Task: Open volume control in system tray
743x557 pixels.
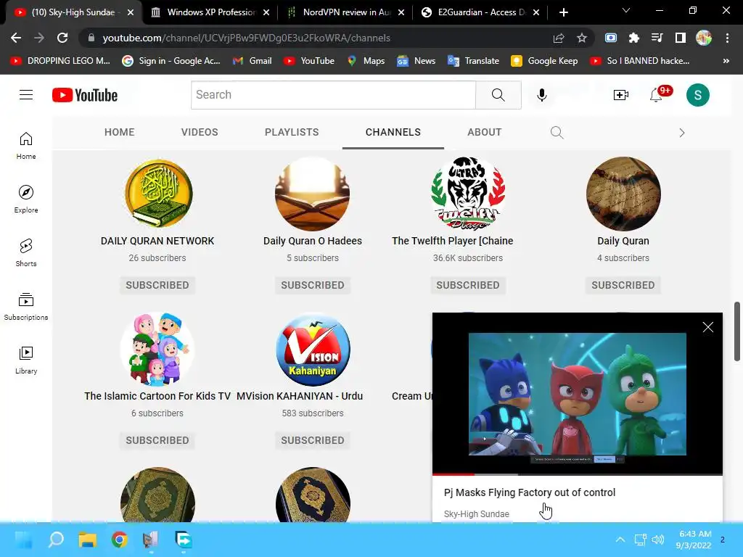Action: (x=657, y=540)
